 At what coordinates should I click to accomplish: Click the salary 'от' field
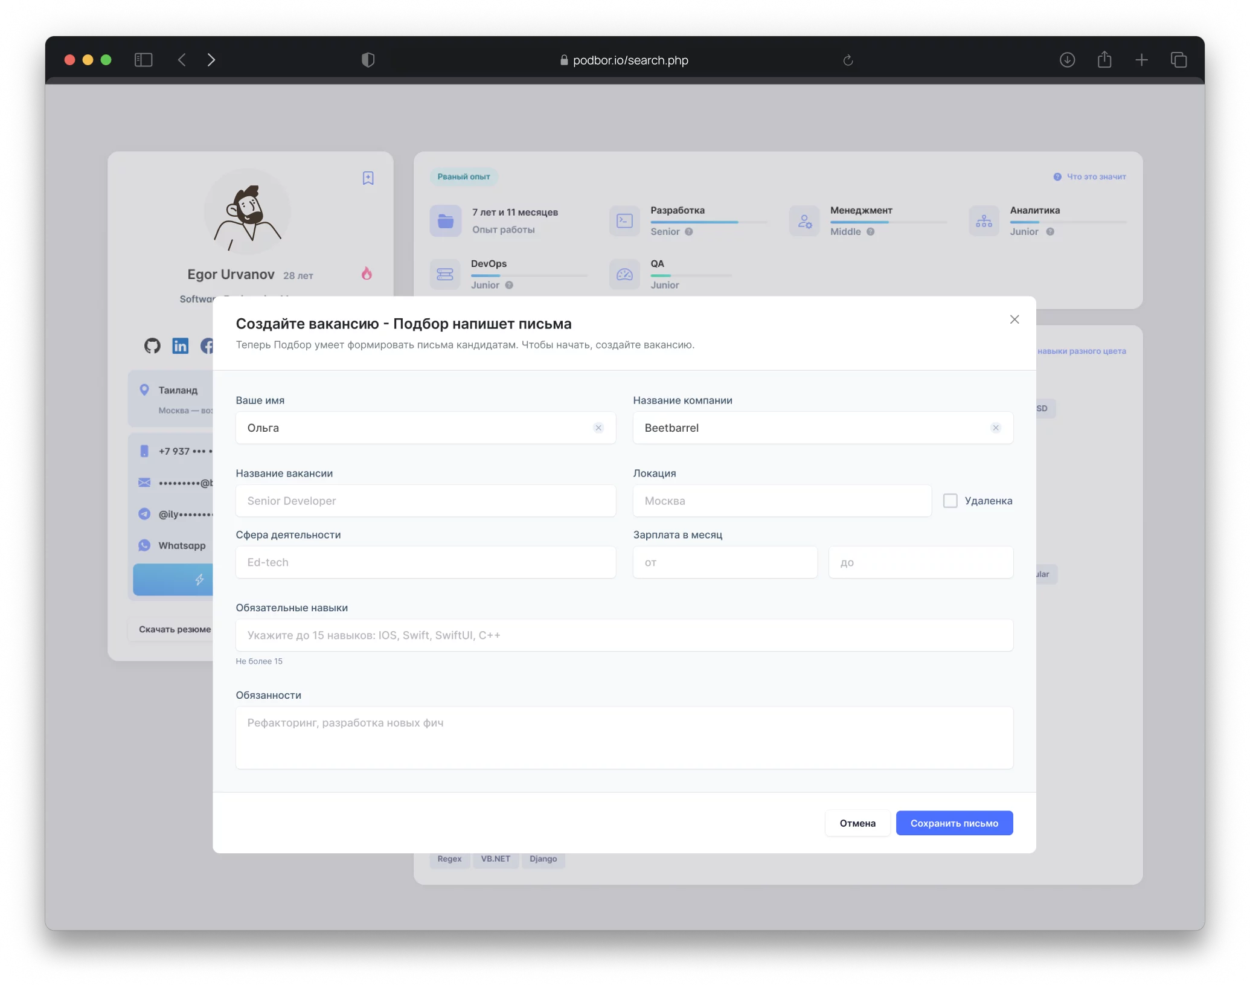point(725,562)
